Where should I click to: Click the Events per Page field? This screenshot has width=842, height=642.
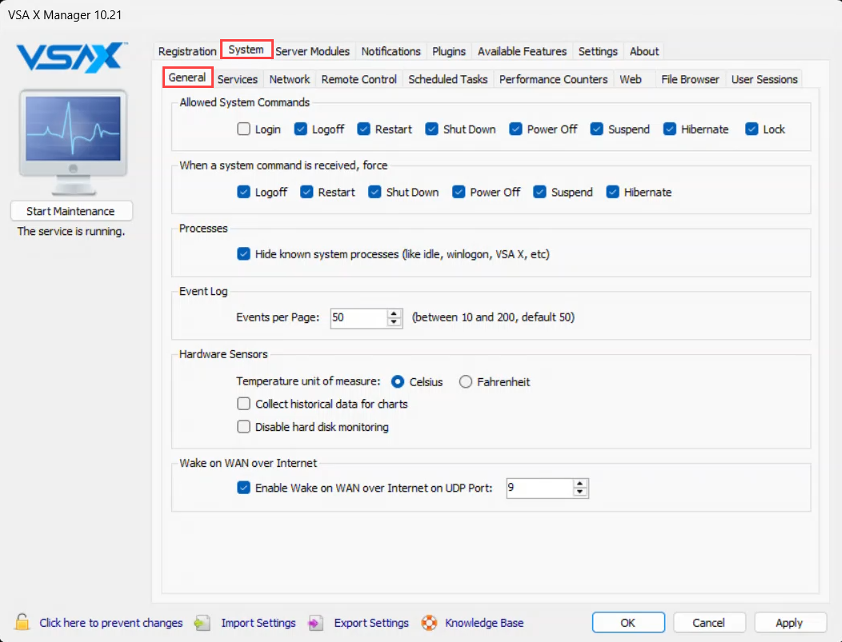pyautogui.click(x=359, y=318)
